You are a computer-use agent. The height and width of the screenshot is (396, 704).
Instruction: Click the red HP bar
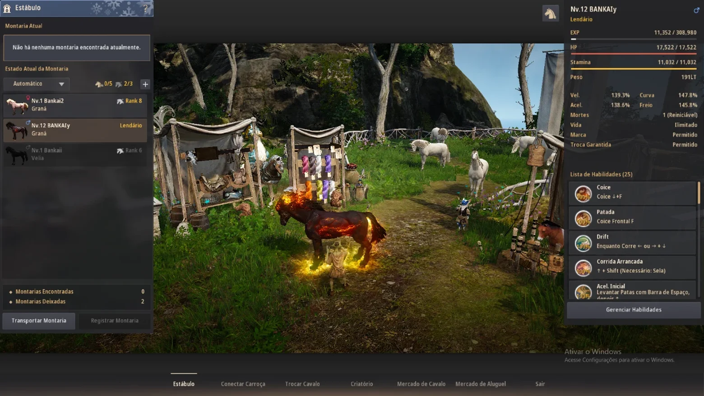pyautogui.click(x=634, y=54)
